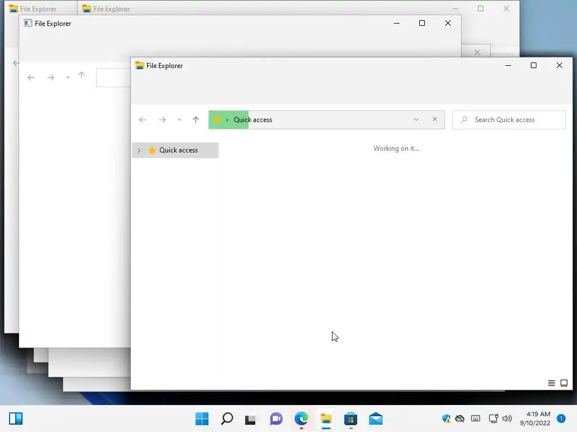Launch Chat from the taskbar

276,418
